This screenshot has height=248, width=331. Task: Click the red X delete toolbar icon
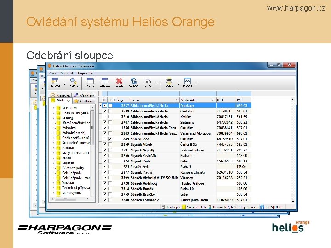point(119,81)
